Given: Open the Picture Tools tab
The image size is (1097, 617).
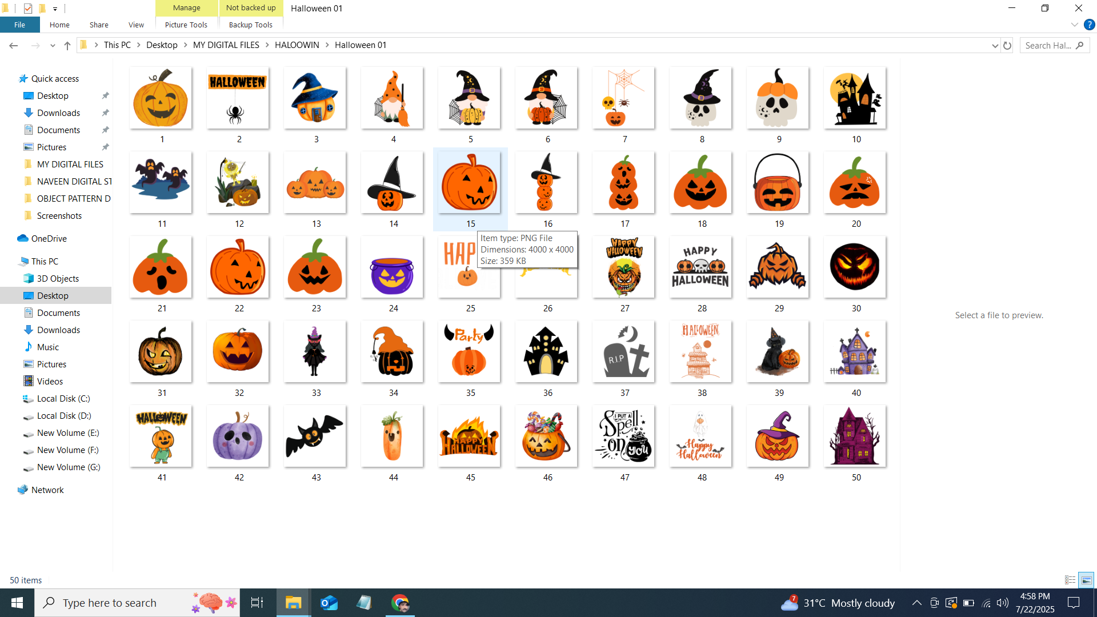Looking at the screenshot, I should pos(186,25).
